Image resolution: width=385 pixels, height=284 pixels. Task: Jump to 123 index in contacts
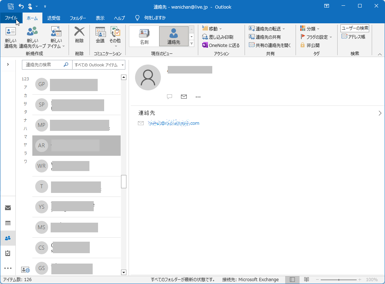pyautogui.click(x=25, y=79)
